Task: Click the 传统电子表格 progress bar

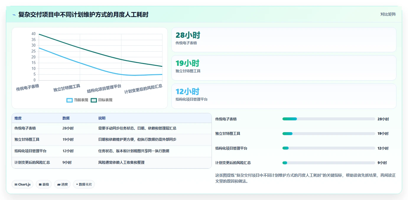Action: pyautogui.click(x=329, y=119)
